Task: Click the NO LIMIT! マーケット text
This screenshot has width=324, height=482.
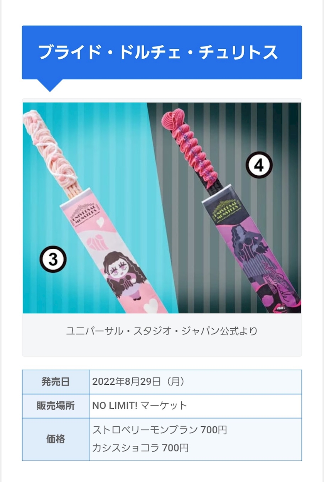Action: pos(140,406)
